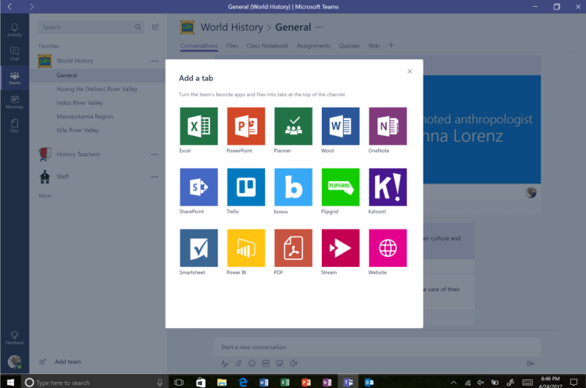Screen dimensions: 586x388
Task: Click the Add team button
Action: (67, 362)
